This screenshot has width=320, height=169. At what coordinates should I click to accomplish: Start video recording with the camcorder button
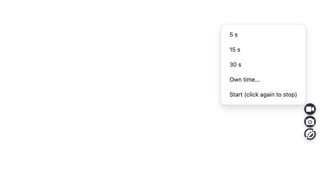pos(310,109)
